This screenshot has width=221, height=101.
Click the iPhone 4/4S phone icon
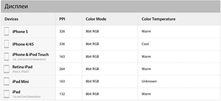click(6, 44)
